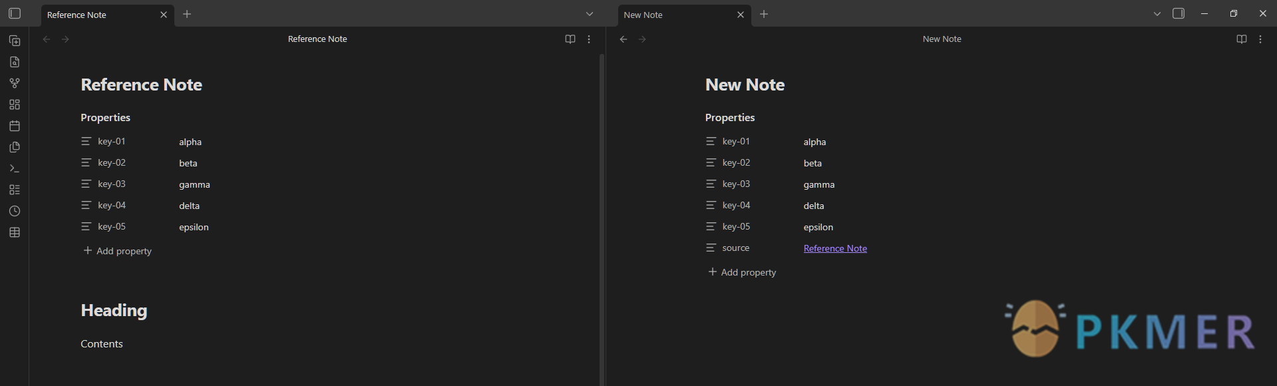This screenshot has height=386, width=1277.
Task: Click the large New Note inline title
Action: (745, 85)
